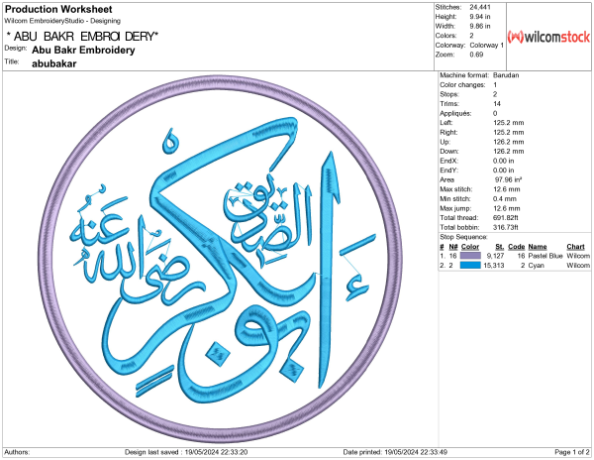Click the 'Appliqués:' label
The height and width of the screenshot is (460, 594).
tap(455, 113)
